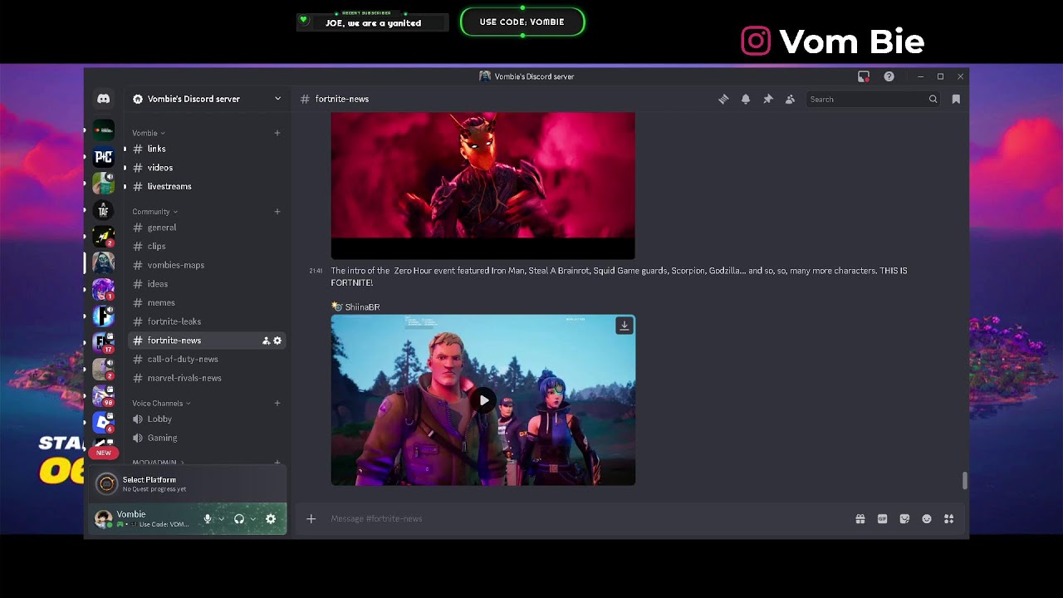Open Discord help icon

[x=889, y=76]
